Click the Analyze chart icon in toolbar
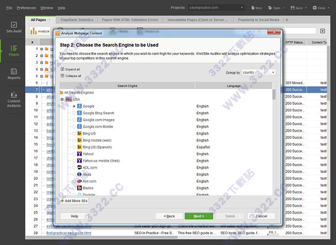The height and width of the screenshot is (245, 336). click(x=34, y=31)
